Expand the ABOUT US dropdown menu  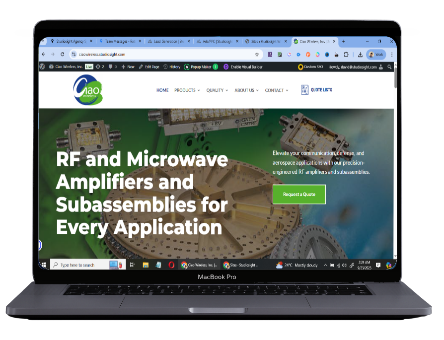(x=246, y=90)
